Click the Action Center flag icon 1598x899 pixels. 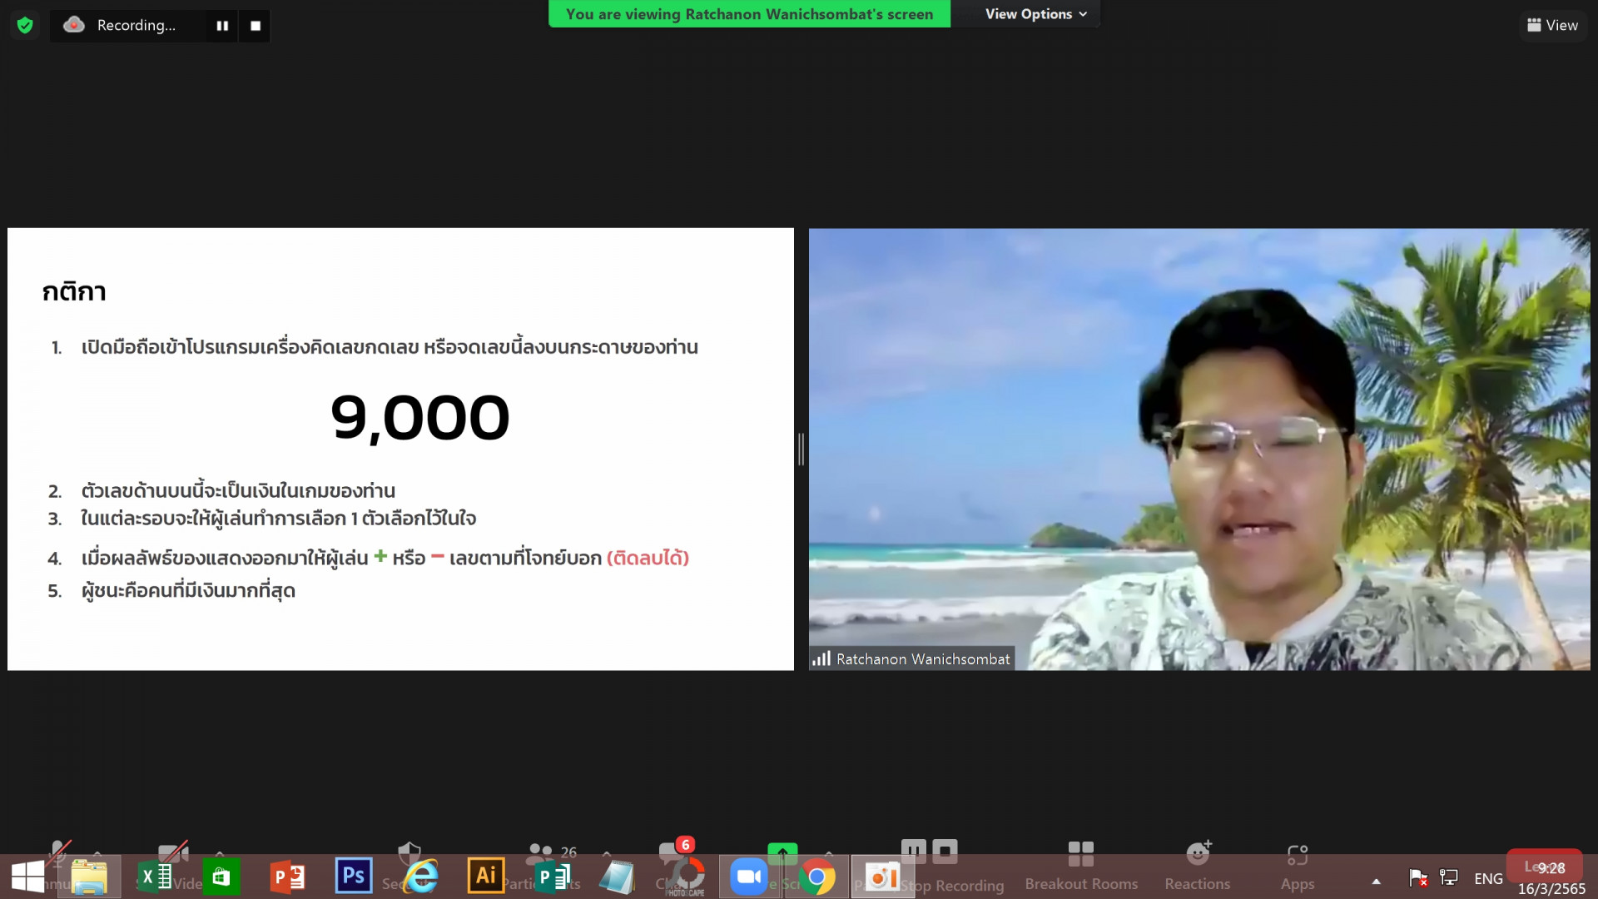[1418, 877]
